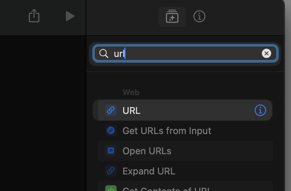Show the Shortcut Details info panel
Viewport: 291px width, 191px height.
(x=200, y=16)
